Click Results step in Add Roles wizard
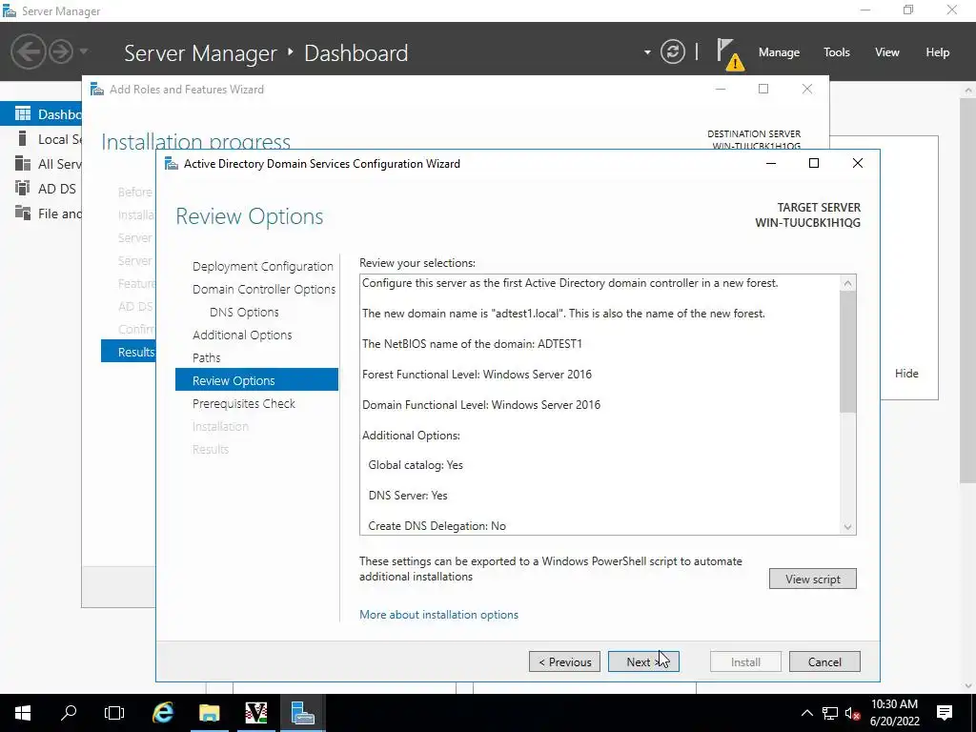Screen dimensions: 976x732 pyautogui.click(x=129, y=352)
